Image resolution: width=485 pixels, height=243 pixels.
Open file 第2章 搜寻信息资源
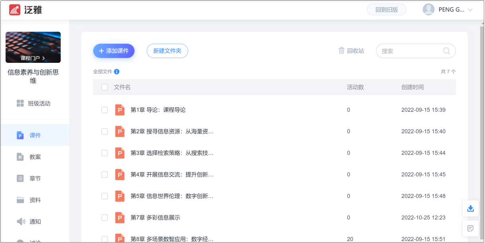[172, 131]
